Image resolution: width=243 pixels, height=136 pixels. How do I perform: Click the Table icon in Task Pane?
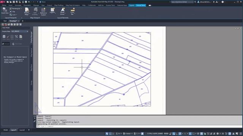(12, 37)
